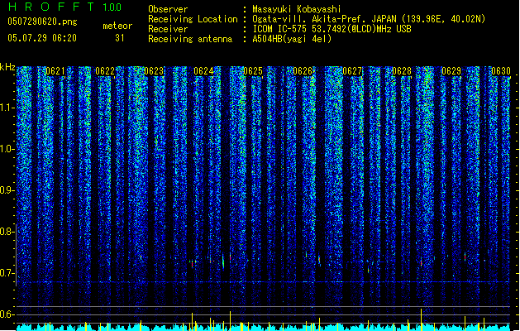Image resolution: width=520 pixels, height=331 pixels.
Task: Click the Receiver field label
Action: pyautogui.click(x=168, y=29)
